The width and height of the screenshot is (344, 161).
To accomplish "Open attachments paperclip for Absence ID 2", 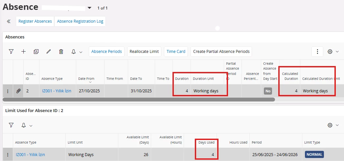I will (x=18, y=91).
